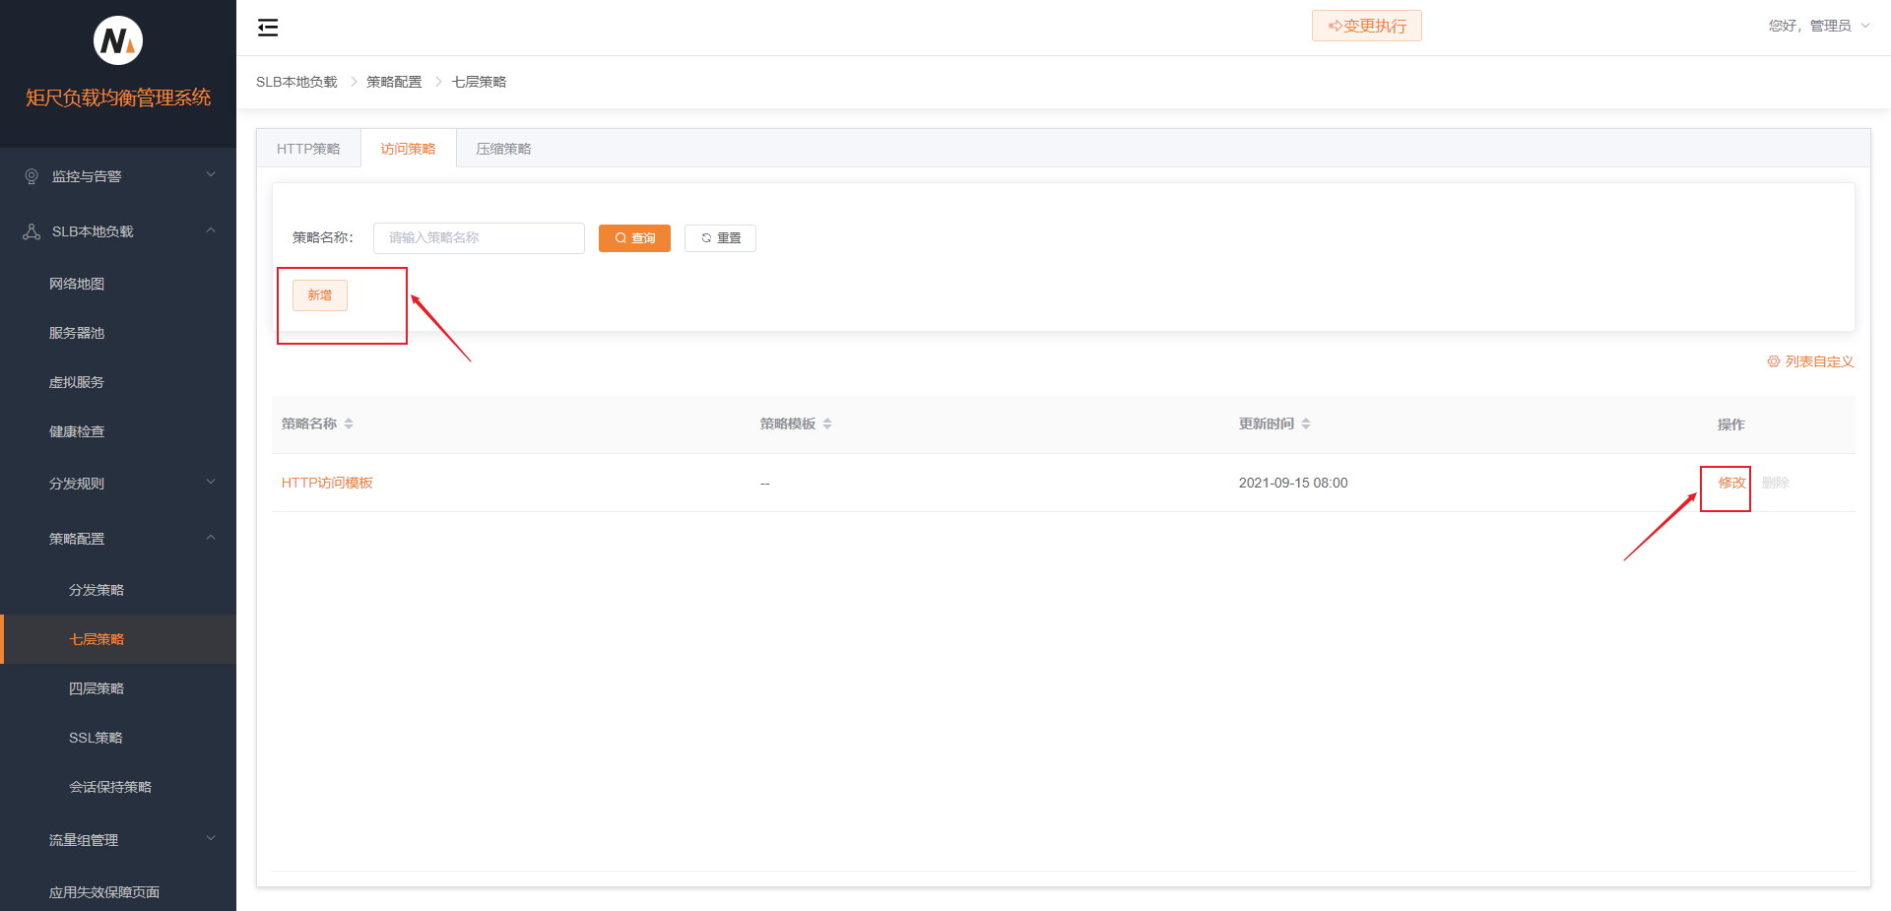
Task: Click the 监控与告警 location icon
Action: [x=32, y=176]
